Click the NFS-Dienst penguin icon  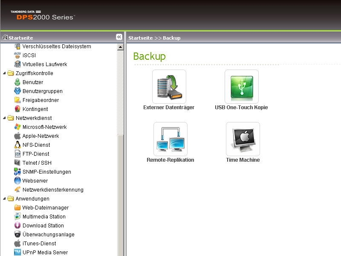(x=17, y=145)
